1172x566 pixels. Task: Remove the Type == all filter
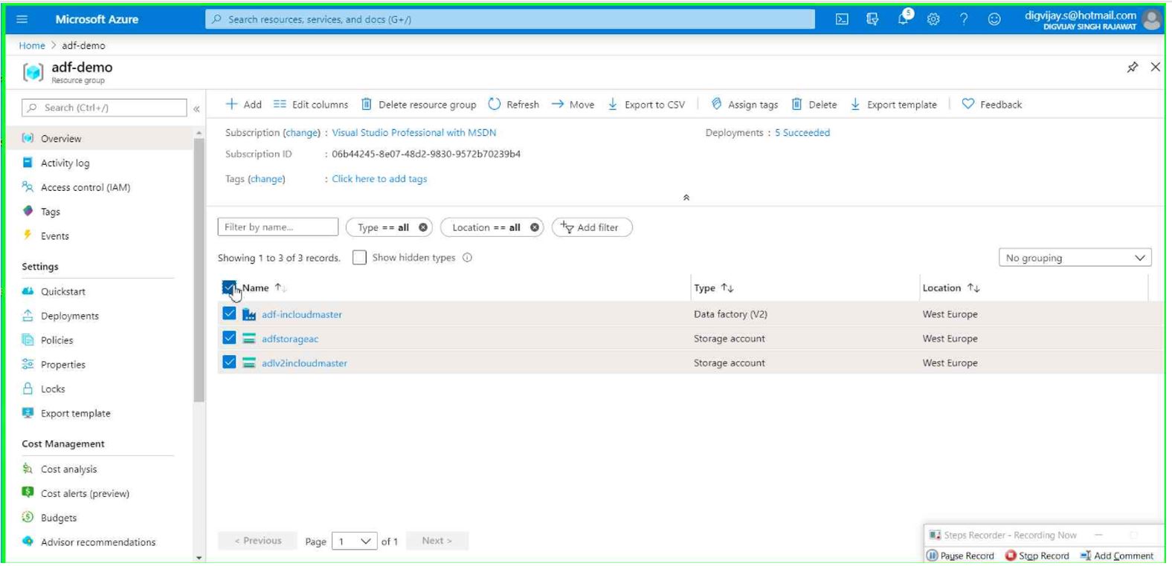coord(423,227)
